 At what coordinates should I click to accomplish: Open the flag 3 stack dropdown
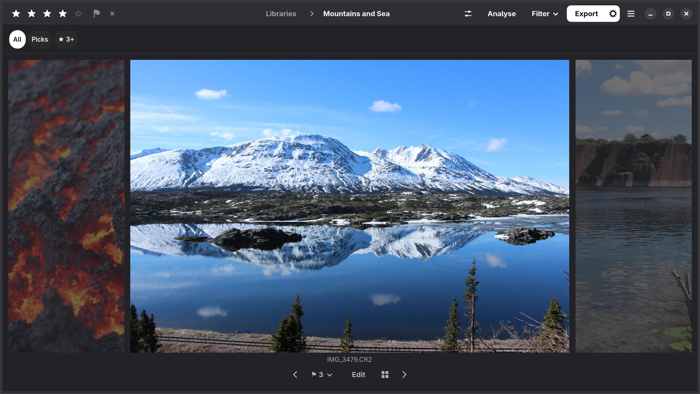point(322,375)
